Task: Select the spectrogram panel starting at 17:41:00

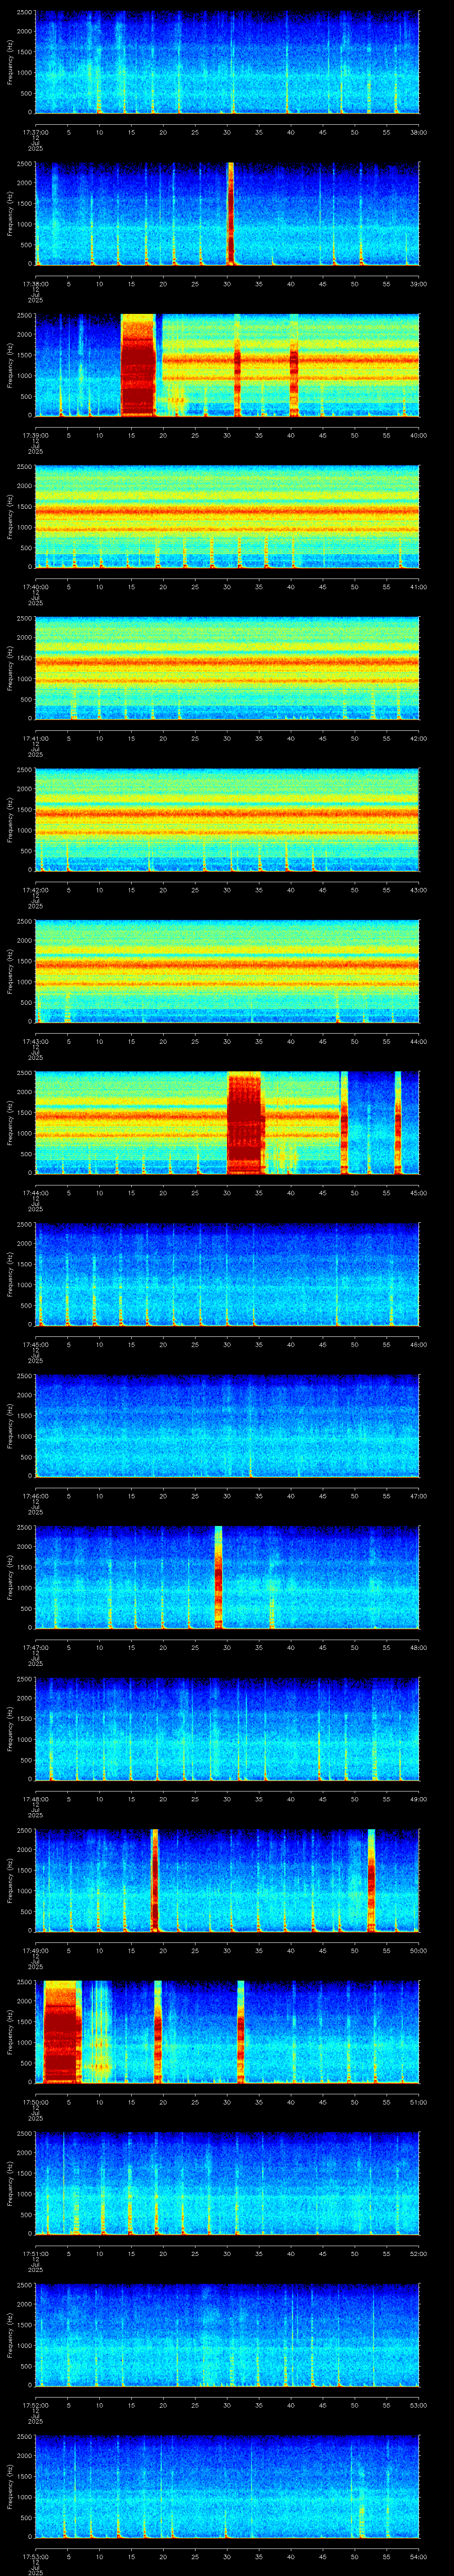Action: click(x=227, y=669)
